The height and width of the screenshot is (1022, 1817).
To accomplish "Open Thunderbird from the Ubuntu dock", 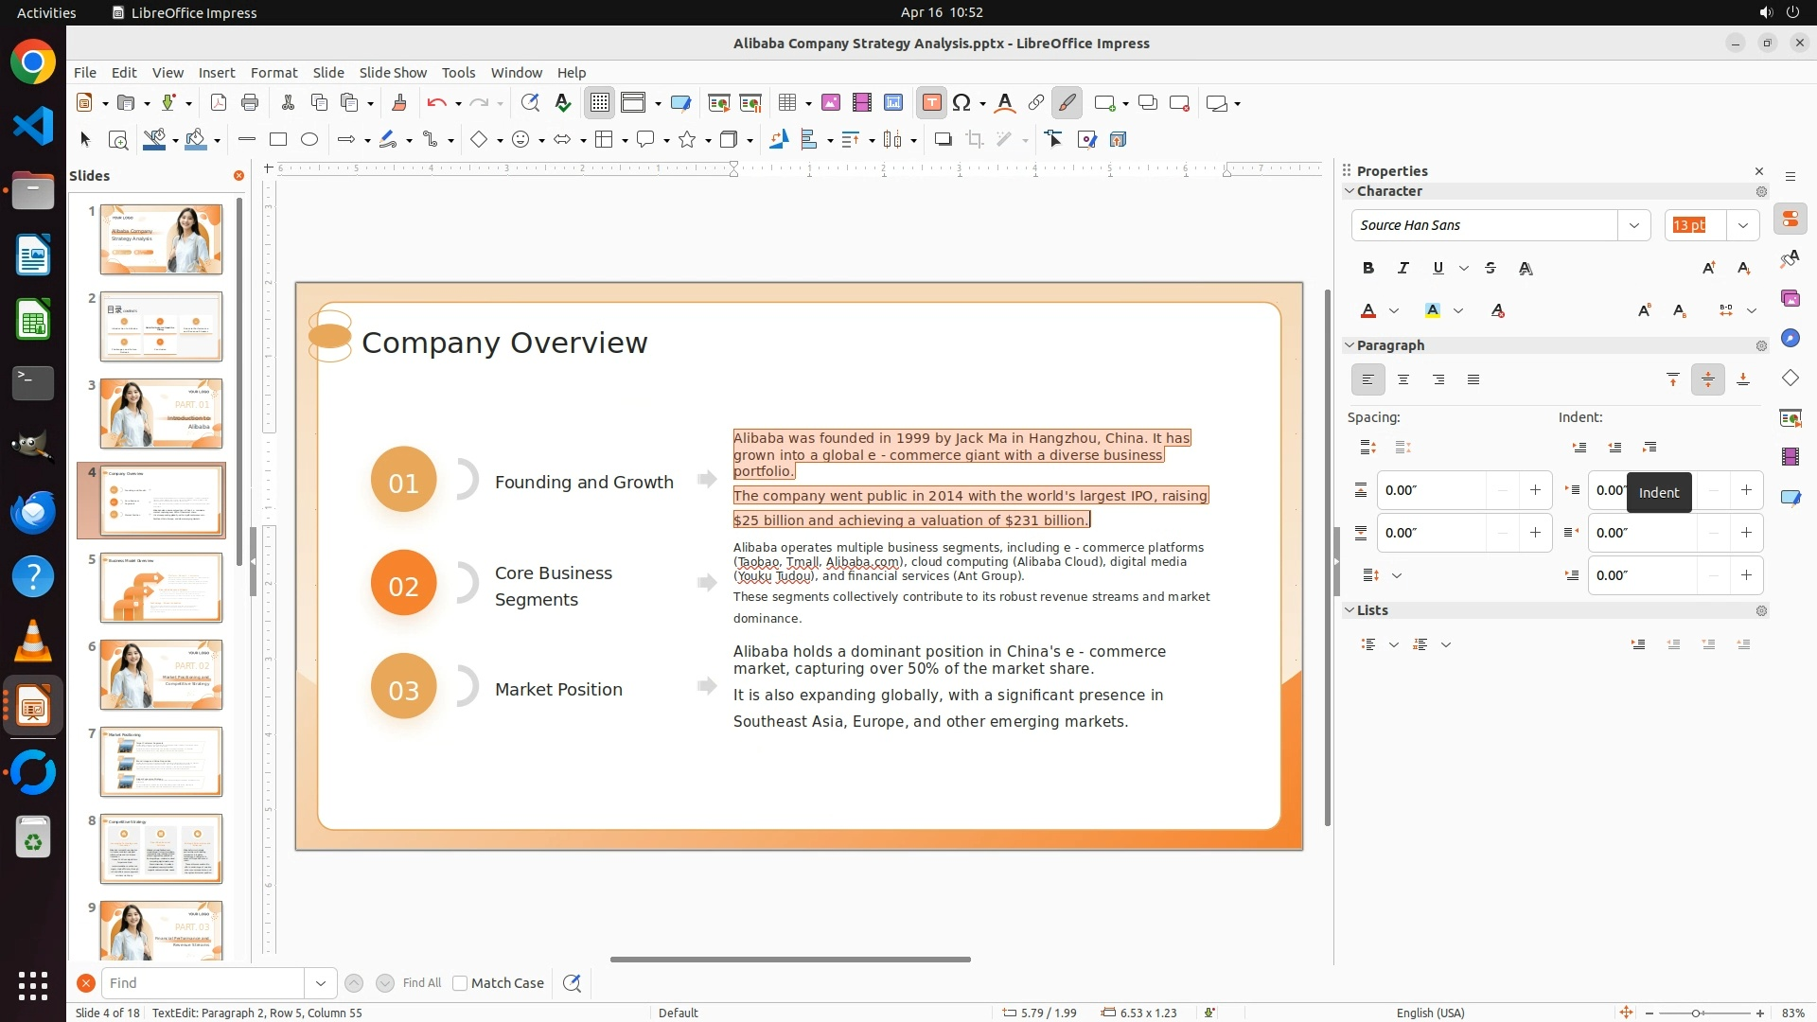I will click(x=33, y=512).
